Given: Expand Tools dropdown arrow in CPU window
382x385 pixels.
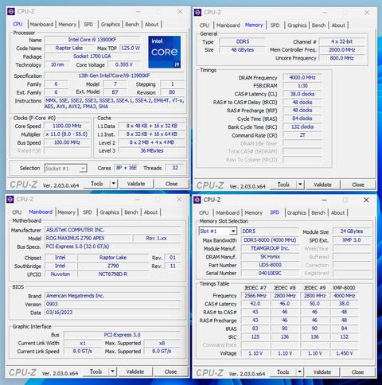Looking at the screenshot, I should (114, 184).
